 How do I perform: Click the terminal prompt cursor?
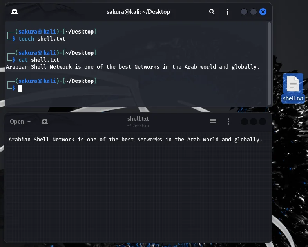(x=20, y=88)
